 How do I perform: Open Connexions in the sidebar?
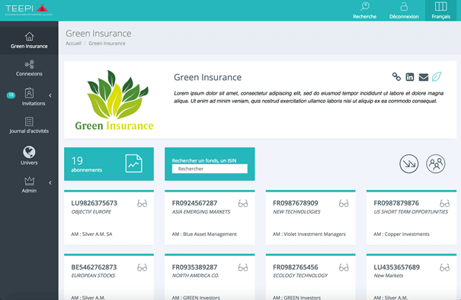[29, 68]
